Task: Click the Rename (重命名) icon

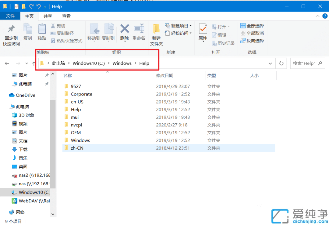Action: coord(139,29)
